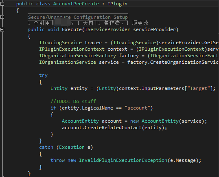Click the 'Exception' type in catch clause
The width and height of the screenshot is (219, 177).
tap(72, 147)
